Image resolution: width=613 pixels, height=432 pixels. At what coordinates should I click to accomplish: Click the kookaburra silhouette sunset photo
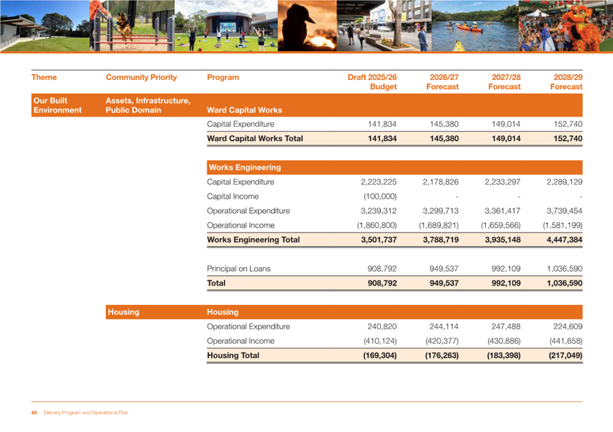coord(308,26)
